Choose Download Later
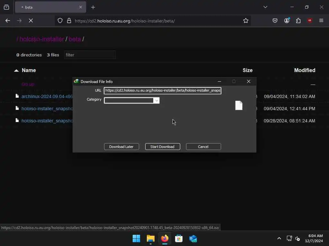Screen dimensions: 329x246 (x=121, y=147)
